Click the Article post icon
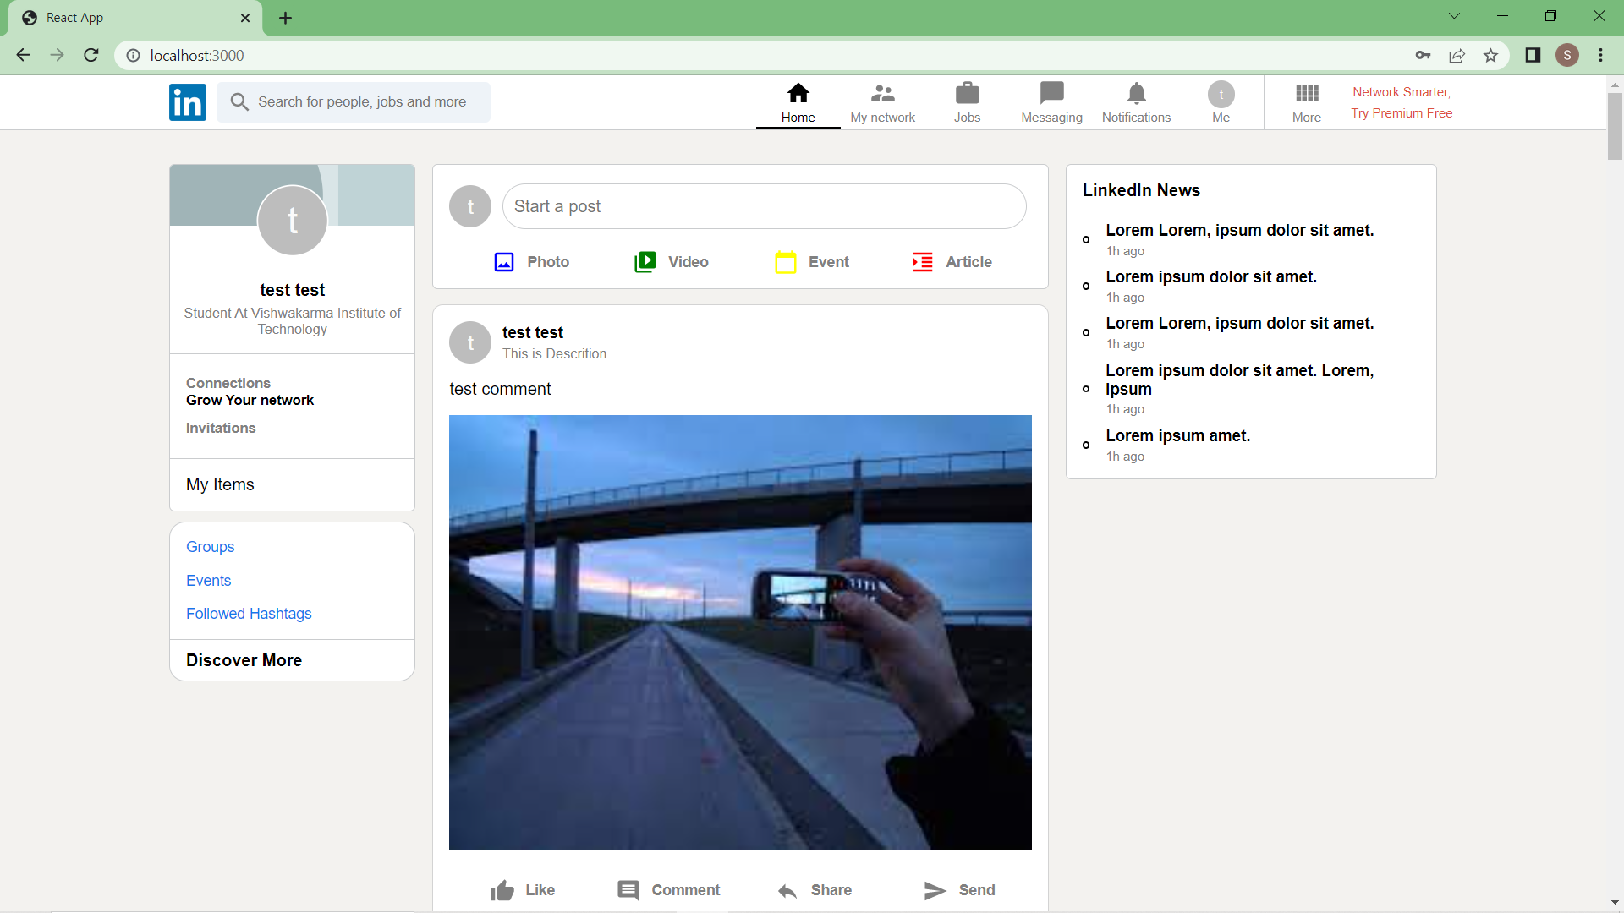Screen dimensions: 1624x913 click(923, 262)
